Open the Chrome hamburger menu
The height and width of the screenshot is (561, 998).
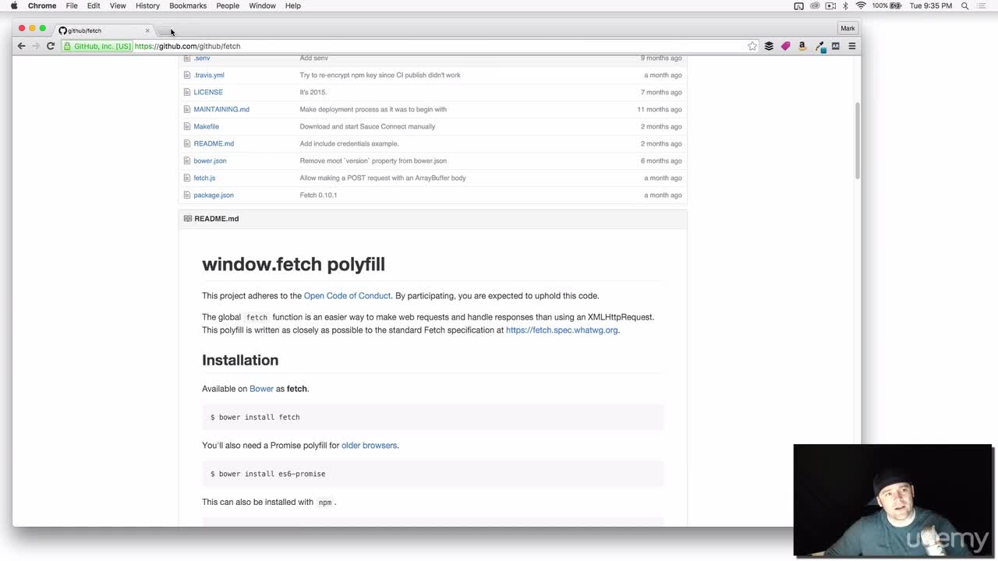[x=852, y=46]
